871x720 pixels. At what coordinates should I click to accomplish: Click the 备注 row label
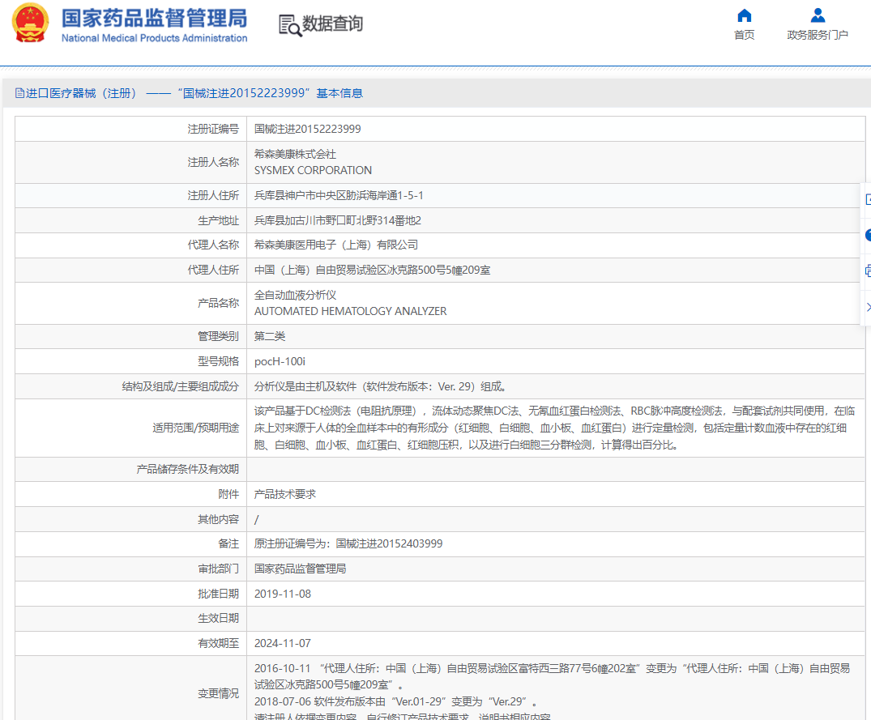[x=228, y=543]
